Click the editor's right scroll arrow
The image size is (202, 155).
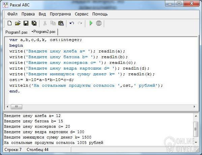coord(194,107)
